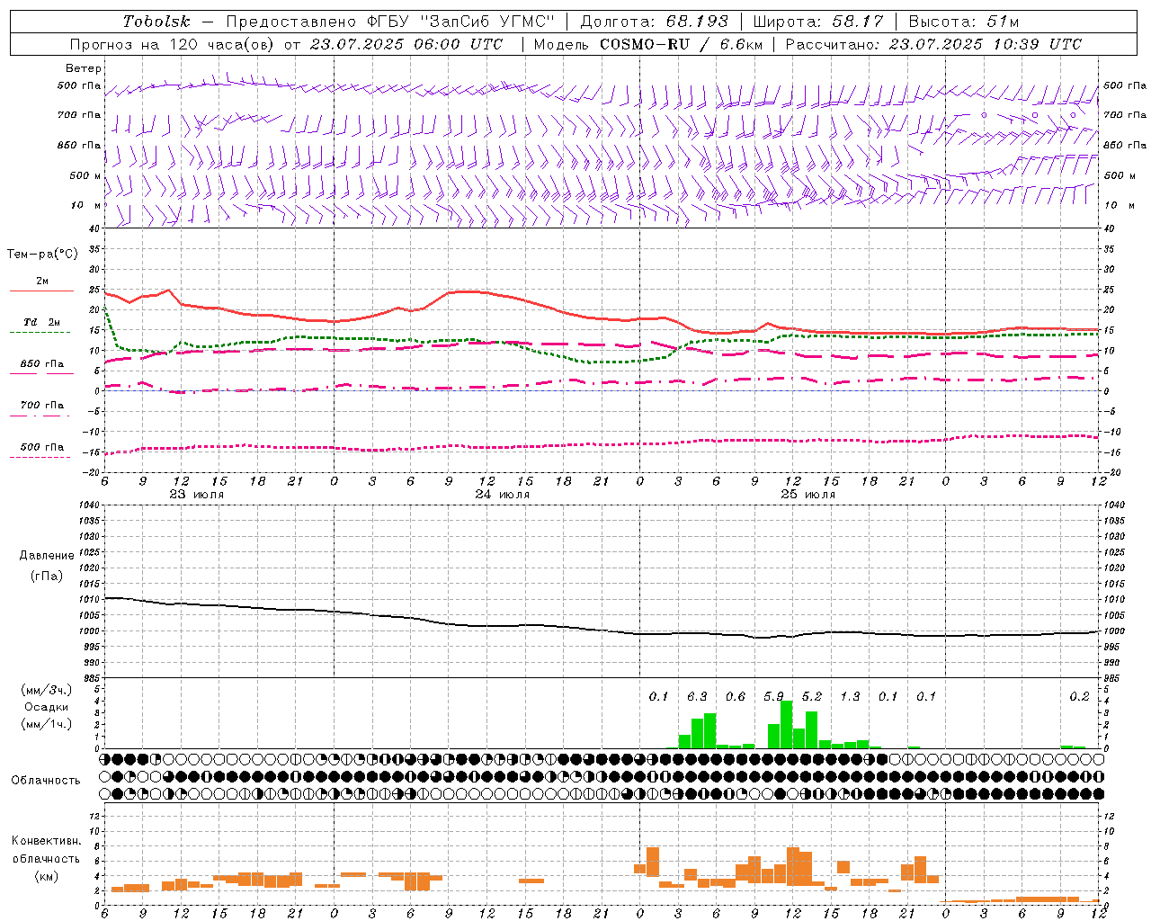The width and height of the screenshot is (1151, 921).
Task: Select the forecast line Прогноз на 120 часа(ов)
Action: (173, 44)
